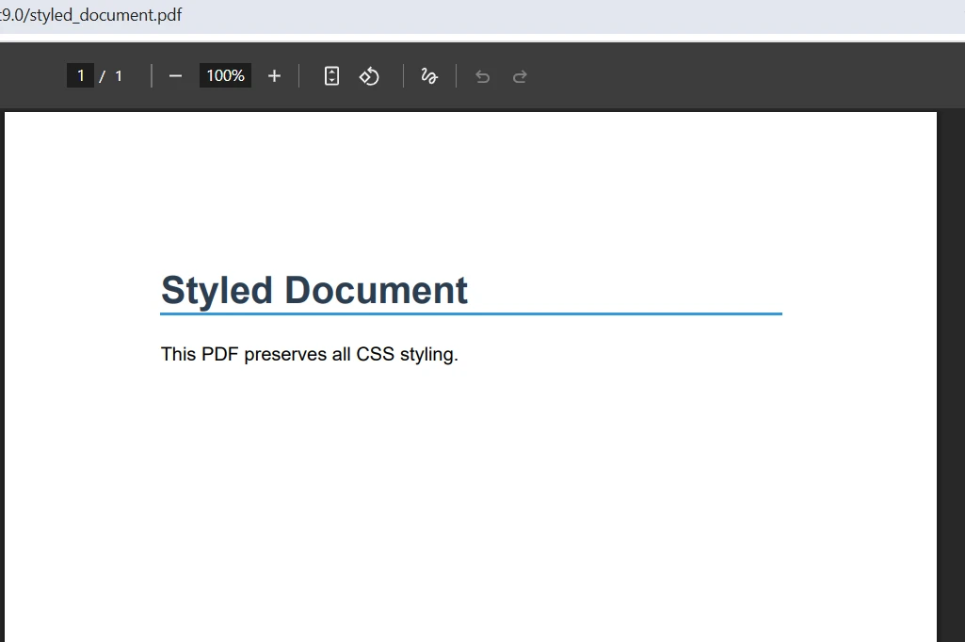Click the page number input field
The height and width of the screenshot is (642, 965).
pyautogui.click(x=80, y=75)
